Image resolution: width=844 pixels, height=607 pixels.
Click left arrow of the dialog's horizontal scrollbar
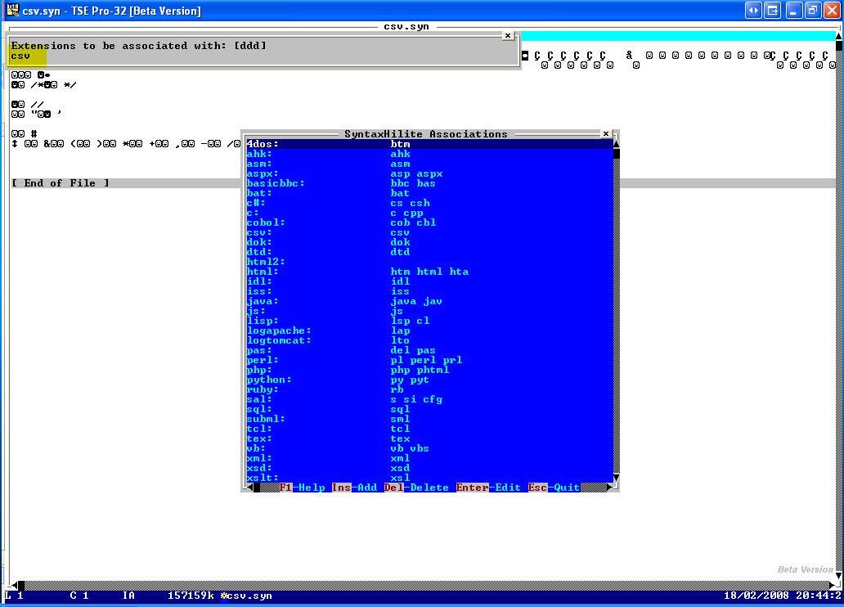pos(249,488)
